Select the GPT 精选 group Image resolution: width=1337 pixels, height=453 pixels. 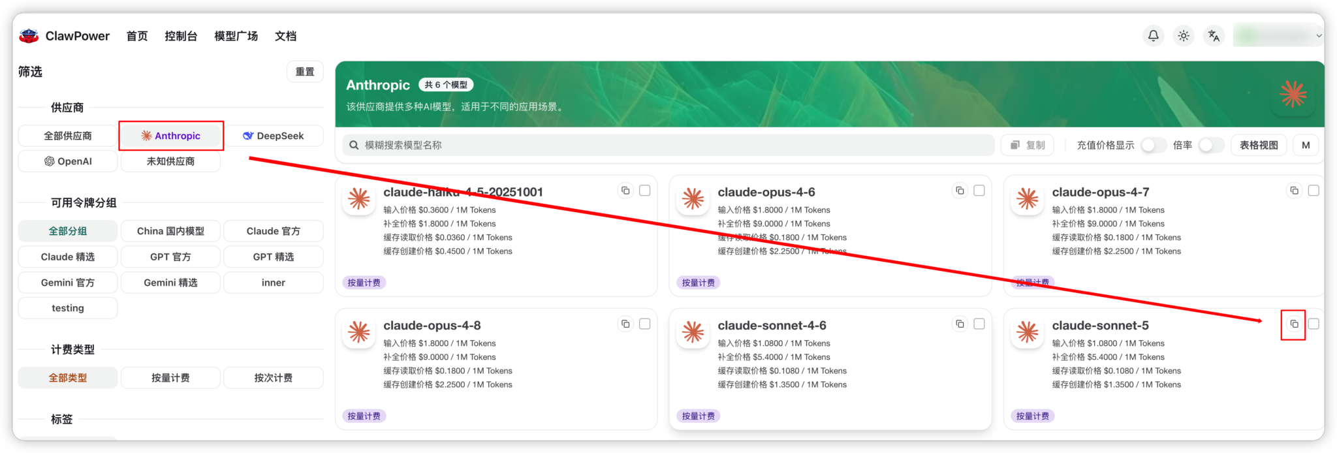coord(274,257)
